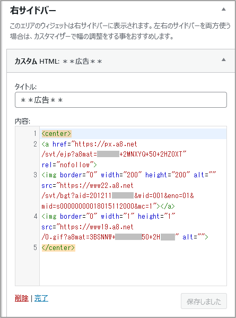The height and width of the screenshot is (318, 236).
Task: Collapse the 右サイドバー widget area arrow
Action: point(223,9)
